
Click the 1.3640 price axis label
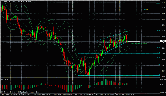coord(163,13)
